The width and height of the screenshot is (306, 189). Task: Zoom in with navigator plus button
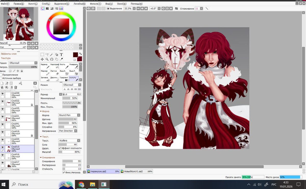click(x=33, y=43)
